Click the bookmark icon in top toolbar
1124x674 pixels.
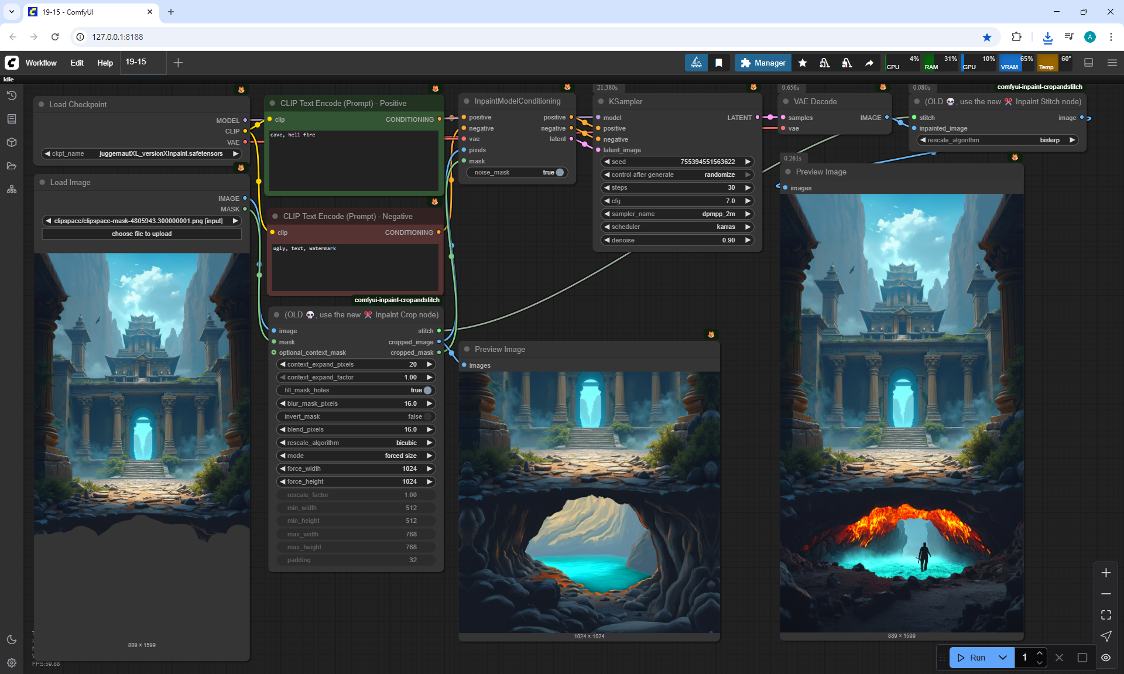click(719, 63)
